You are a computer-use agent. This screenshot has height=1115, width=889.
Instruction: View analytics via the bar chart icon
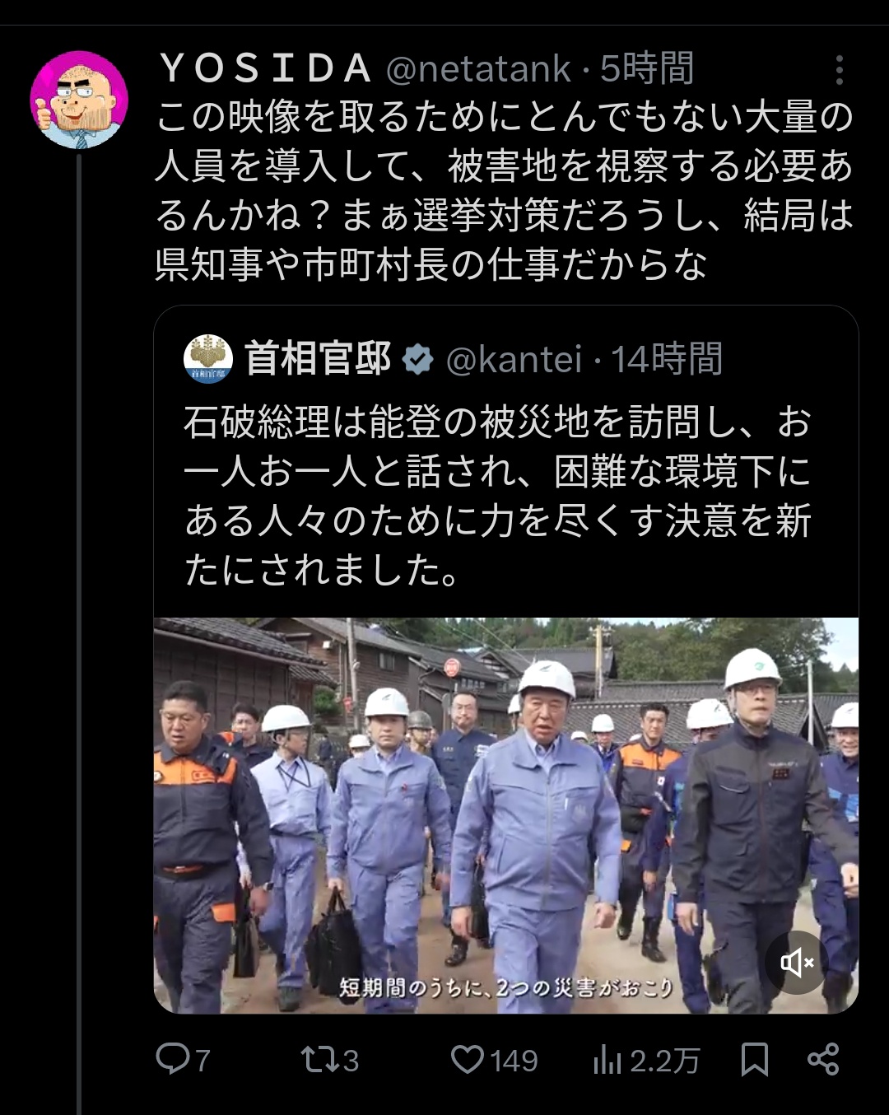(x=646, y=1060)
